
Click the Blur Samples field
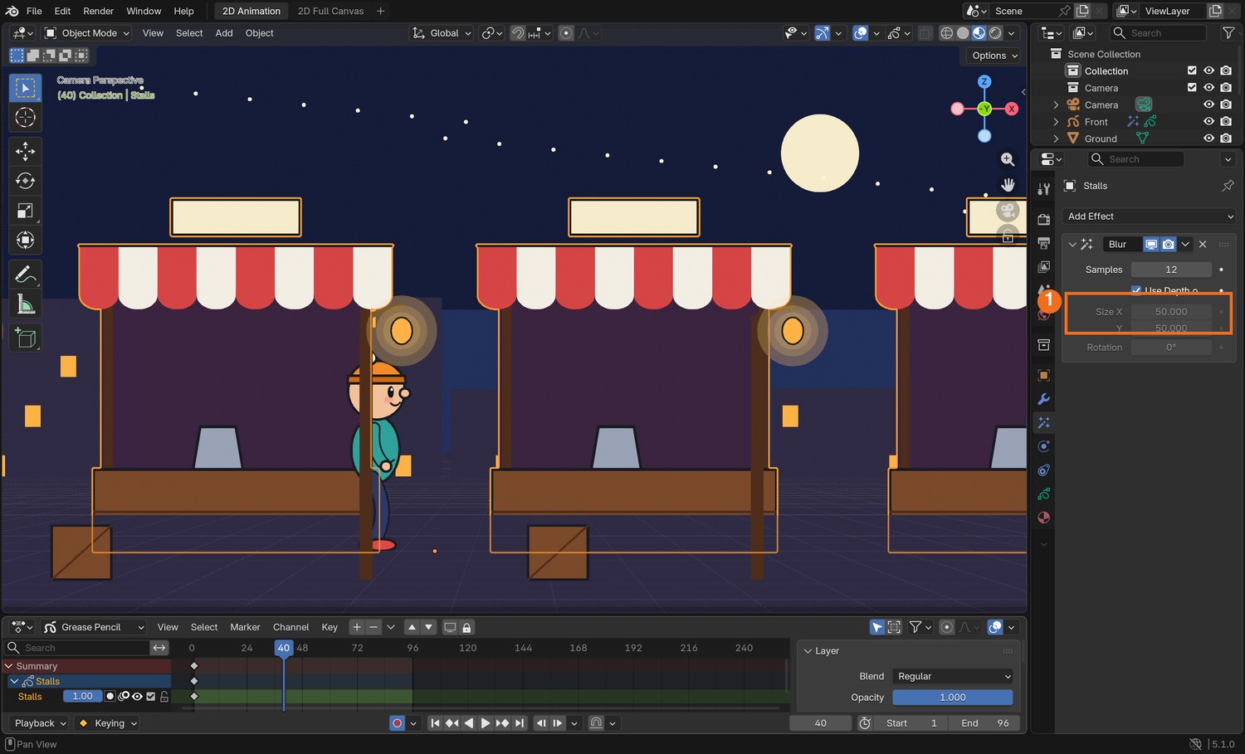tap(1171, 270)
